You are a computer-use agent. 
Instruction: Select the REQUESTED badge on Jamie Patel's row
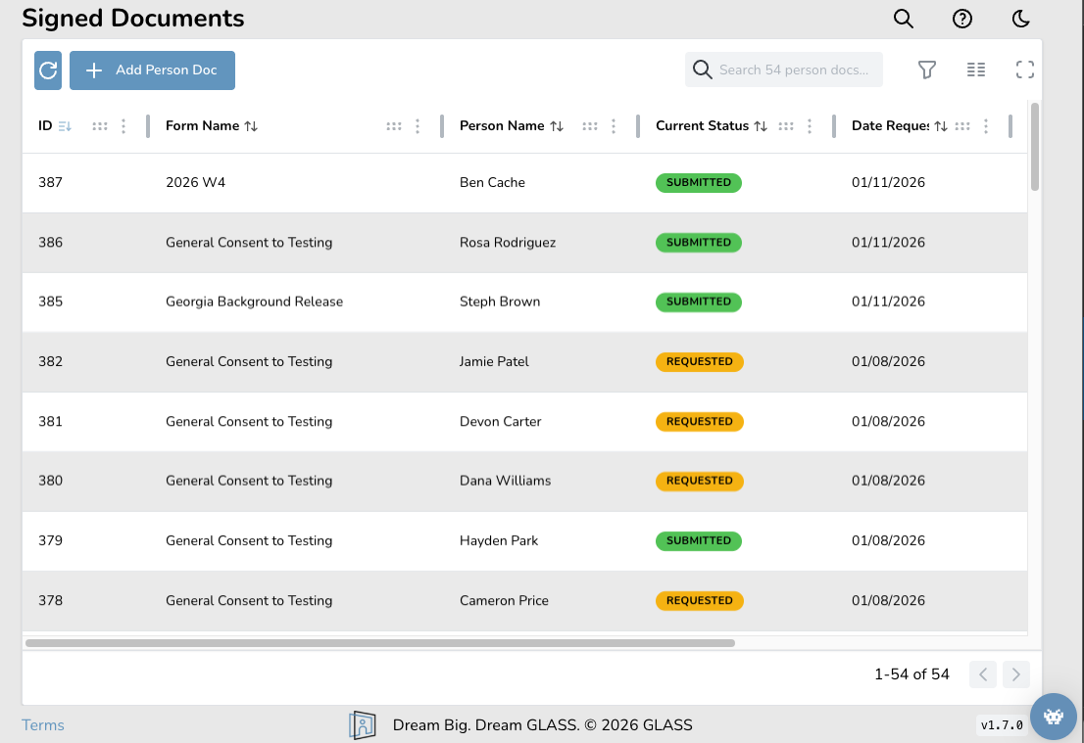[699, 361]
